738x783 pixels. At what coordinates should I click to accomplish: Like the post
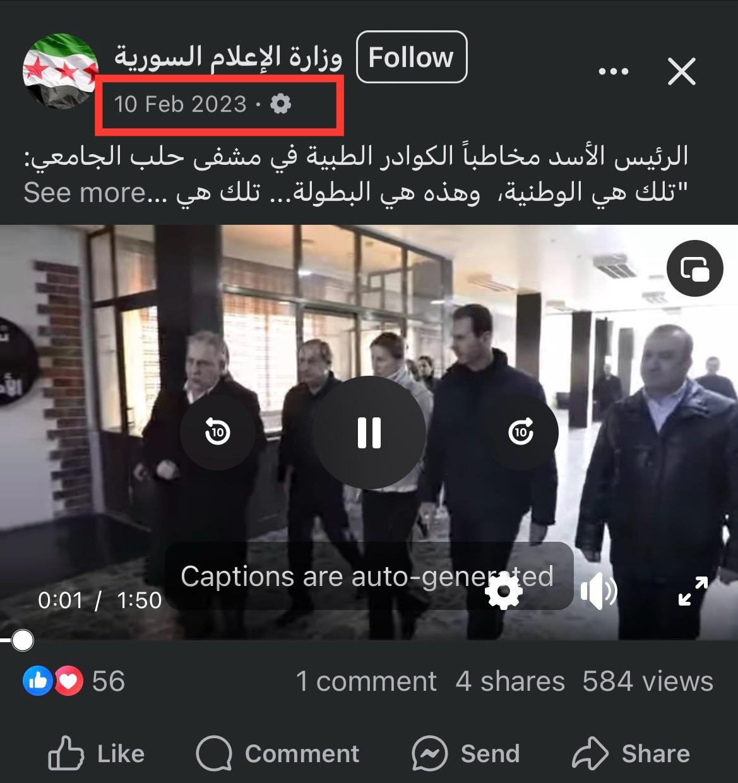(x=97, y=753)
